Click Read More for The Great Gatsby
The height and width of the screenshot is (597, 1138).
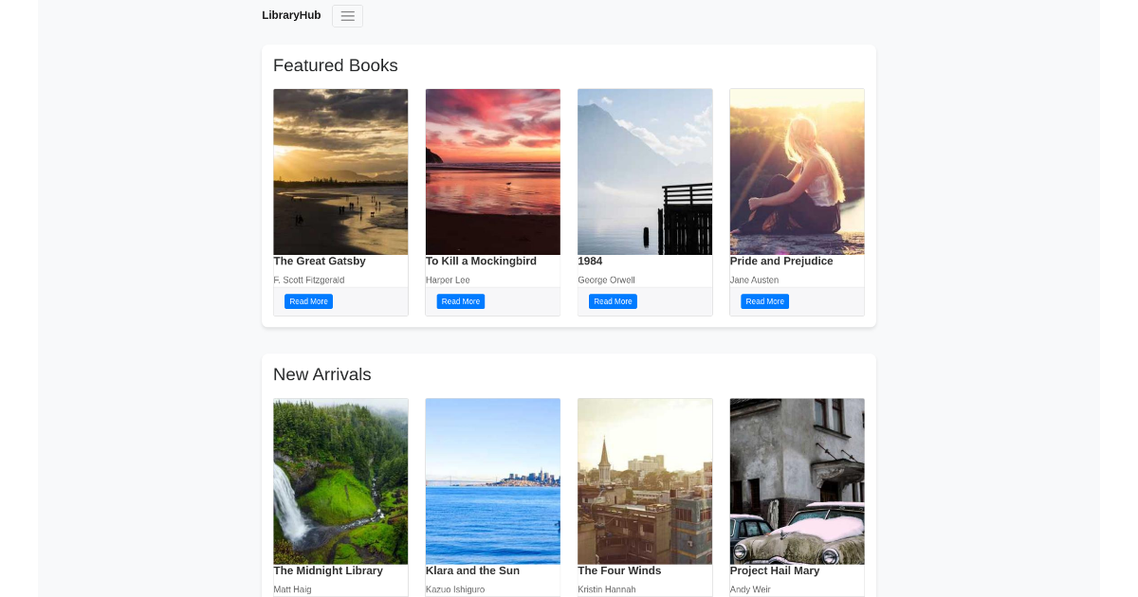(308, 300)
